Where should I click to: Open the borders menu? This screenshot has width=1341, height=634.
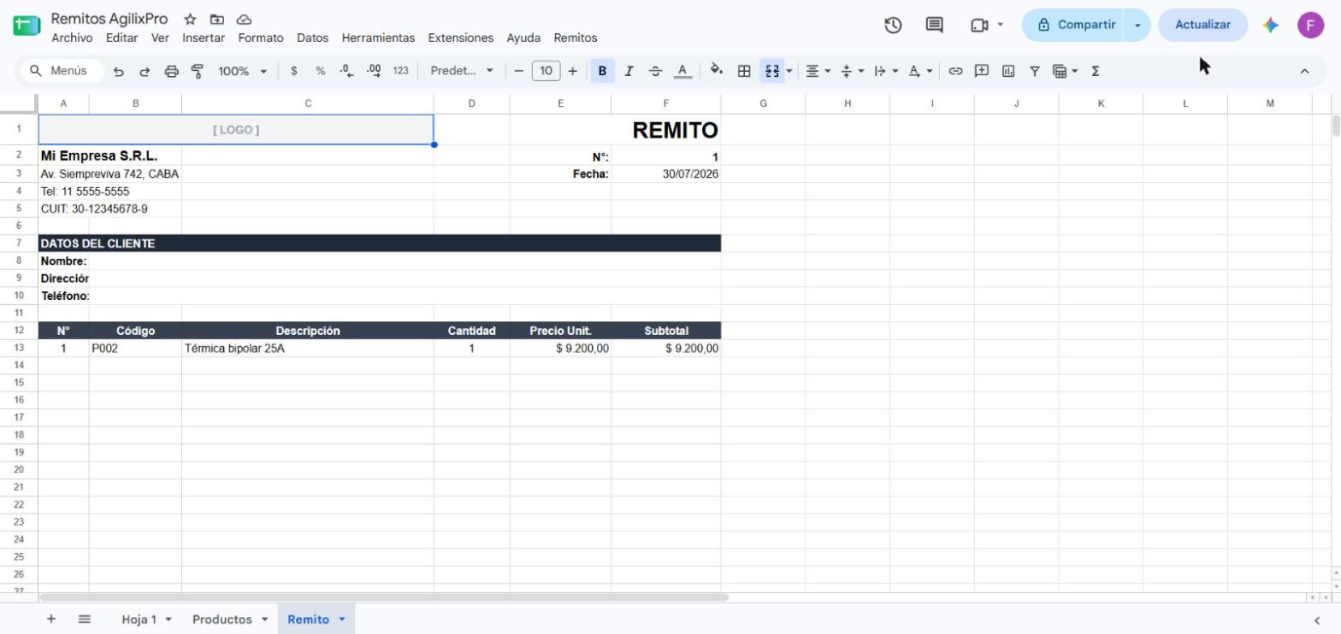click(744, 71)
